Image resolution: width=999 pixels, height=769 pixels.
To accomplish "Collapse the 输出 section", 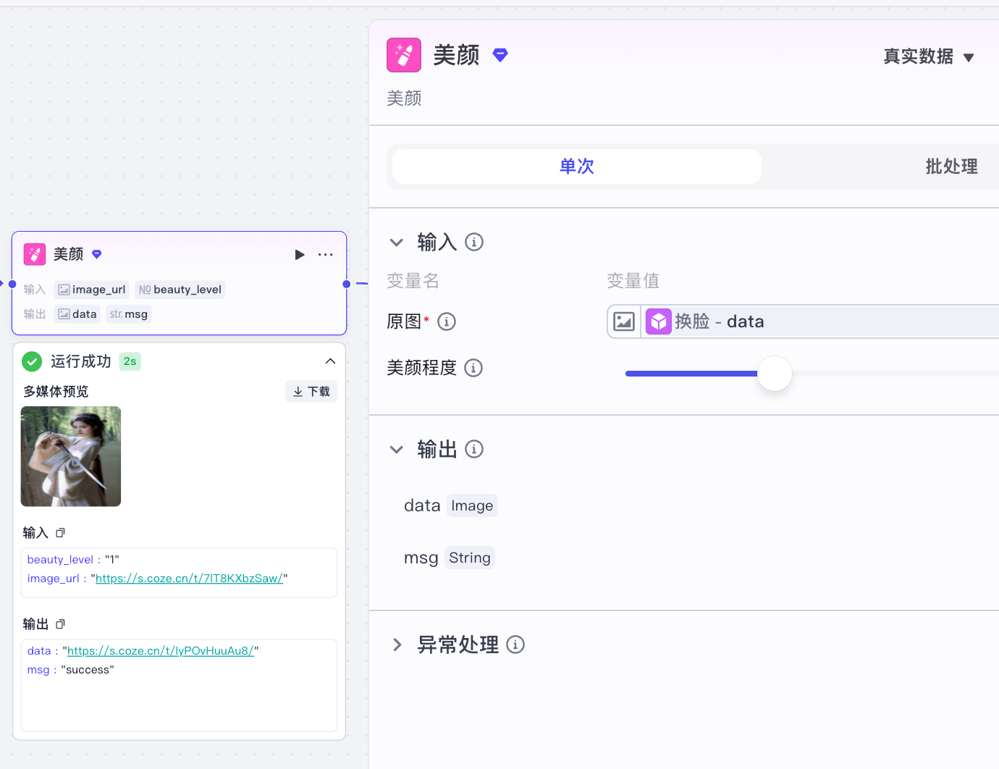I will pyautogui.click(x=397, y=450).
